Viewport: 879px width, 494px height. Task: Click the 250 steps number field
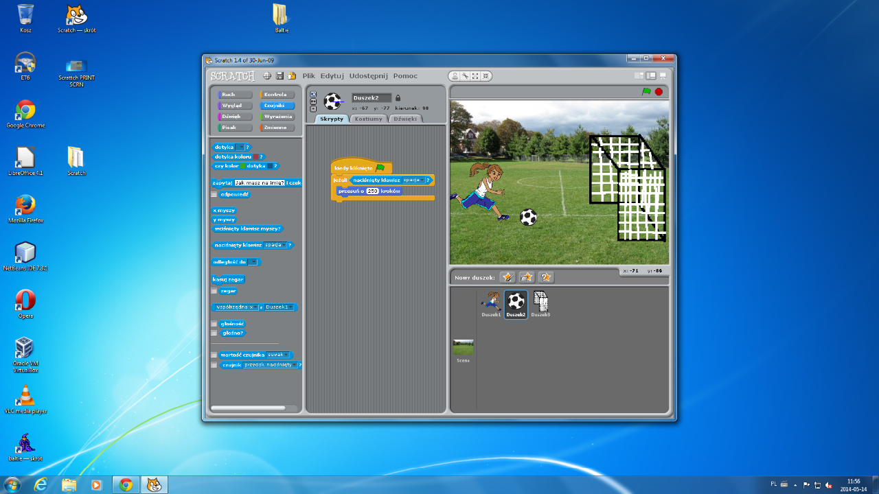pos(373,191)
